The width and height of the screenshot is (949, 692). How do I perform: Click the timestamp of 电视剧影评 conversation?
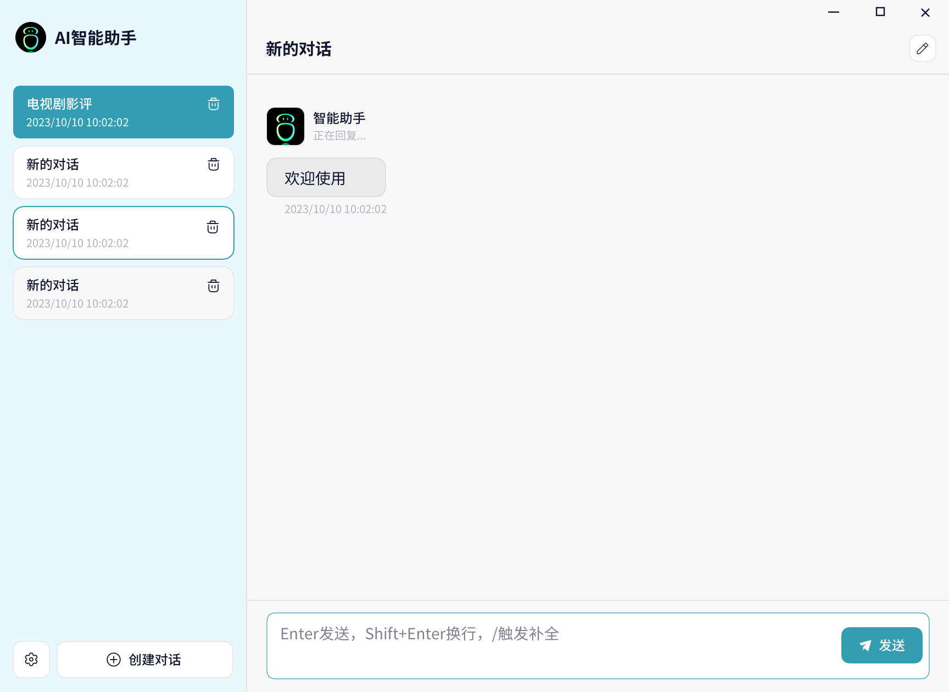click(77, 122)
